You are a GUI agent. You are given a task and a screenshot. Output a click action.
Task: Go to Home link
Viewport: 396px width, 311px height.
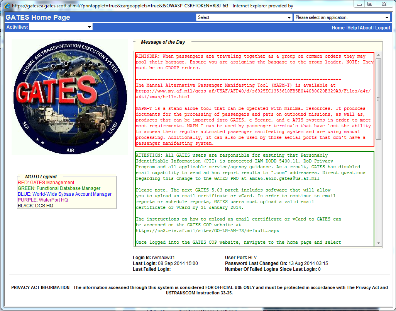click(338, 28)
